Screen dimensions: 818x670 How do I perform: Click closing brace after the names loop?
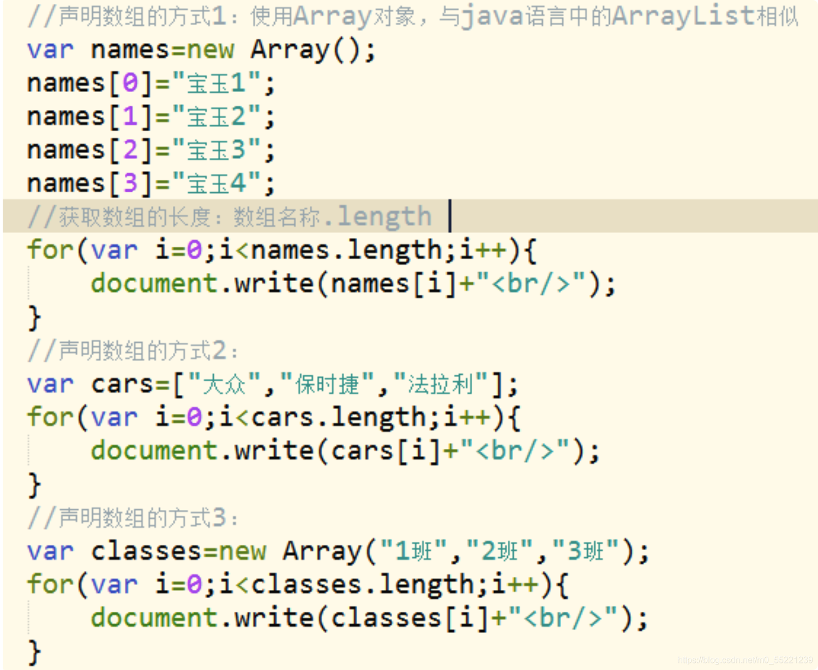point(34,318)
